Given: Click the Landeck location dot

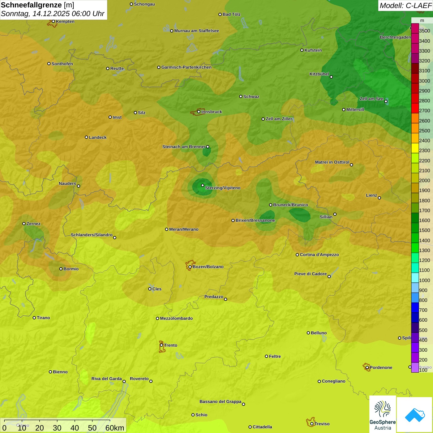Looking at the screenshot, I should point(86,137).
